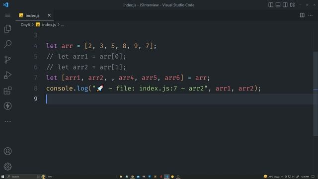Image resolution: width=318 pixels, height=179 pixels.
Task: Open the Customize Layout control
Action: (x=292, y=5)
